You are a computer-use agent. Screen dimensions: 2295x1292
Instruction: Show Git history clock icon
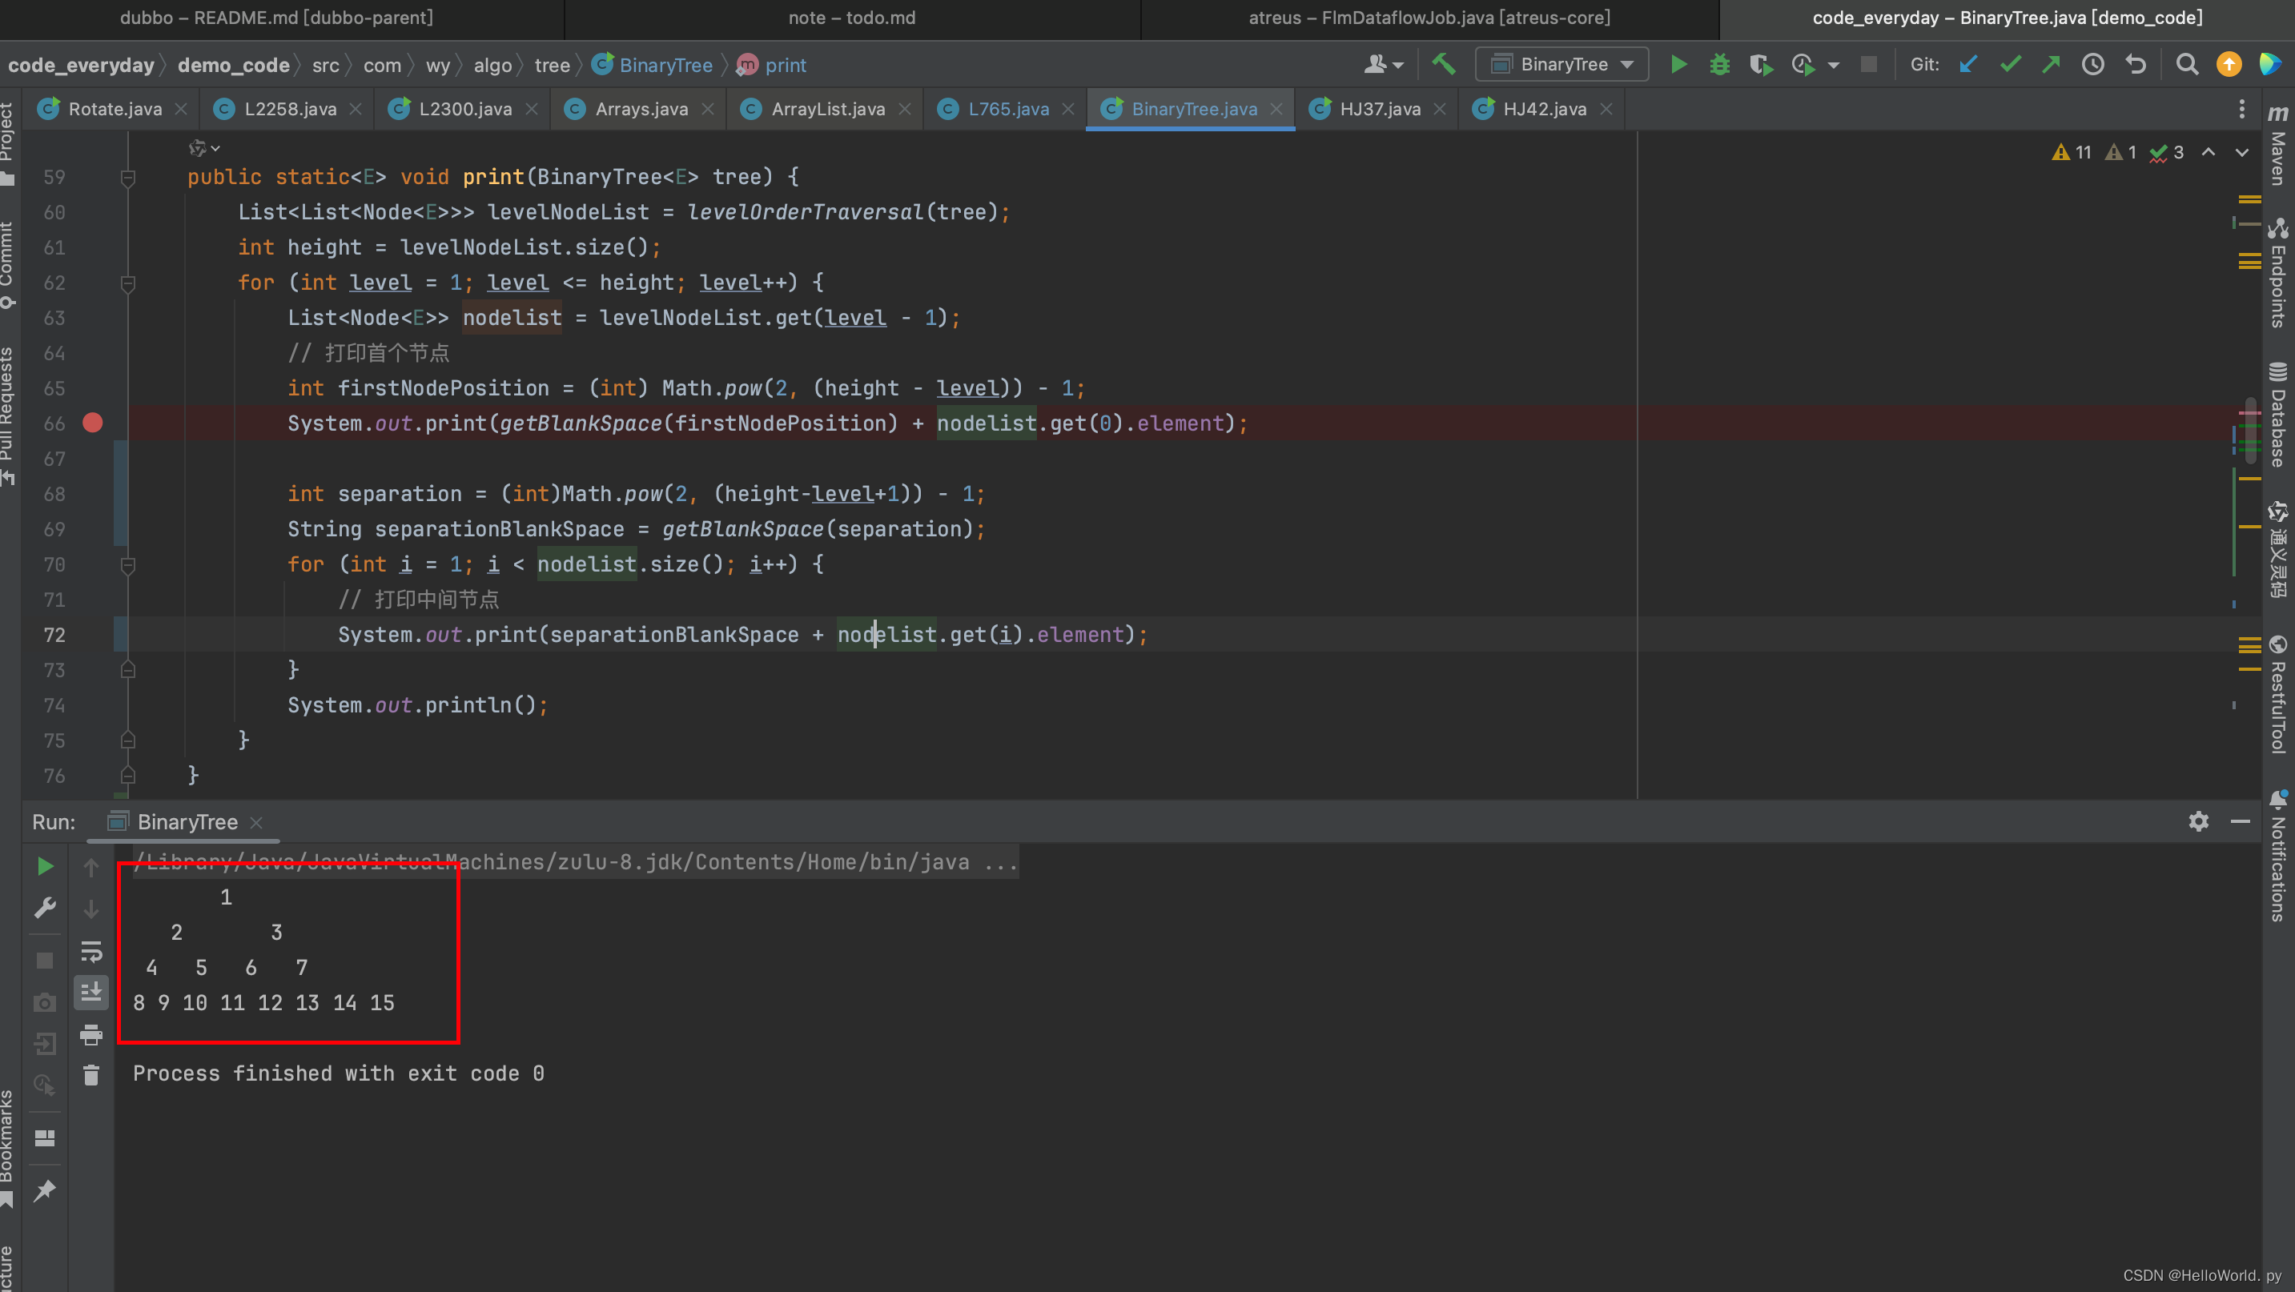coord(2092,64)
